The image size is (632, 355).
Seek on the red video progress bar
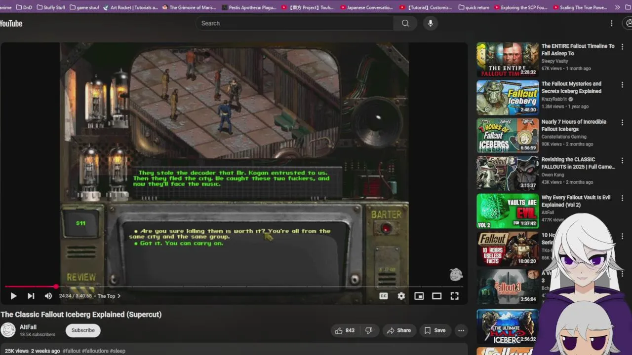(234, 286)
